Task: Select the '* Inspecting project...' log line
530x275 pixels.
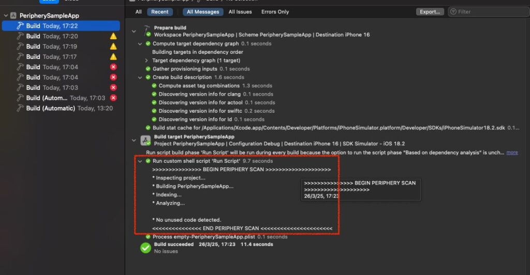Action: pos(179,178)
